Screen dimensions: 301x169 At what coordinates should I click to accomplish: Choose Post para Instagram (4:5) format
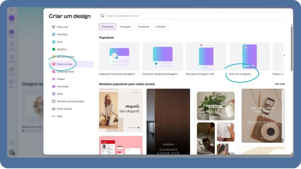coord(206,59)
